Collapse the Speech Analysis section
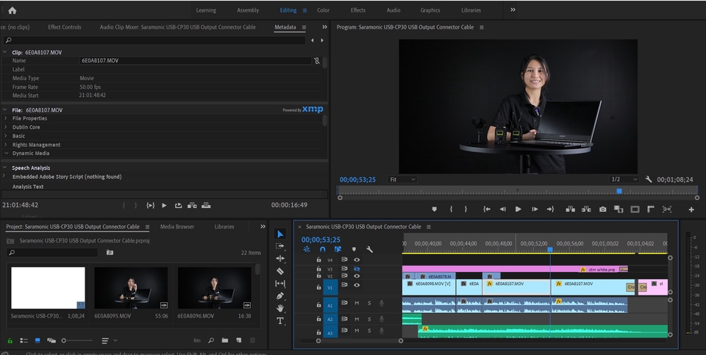The height and width of the screenshot is (355, 706). [5, 168]
